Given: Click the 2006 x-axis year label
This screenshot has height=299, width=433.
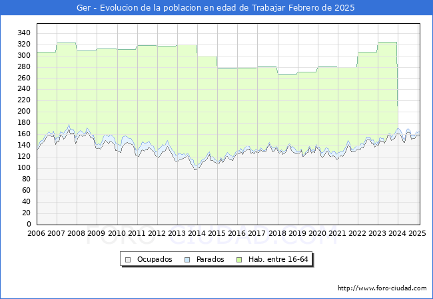Looking at the screenshot, I should pyautogui.click(x=36, y=233).
